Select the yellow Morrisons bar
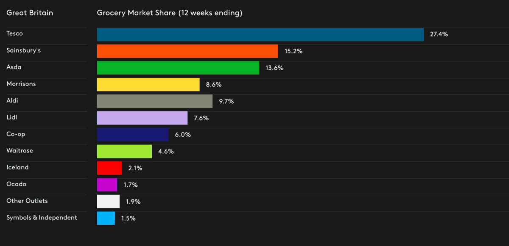Viewport: 509px width, 246px height. pyautogui.click(x=148, y=85)
